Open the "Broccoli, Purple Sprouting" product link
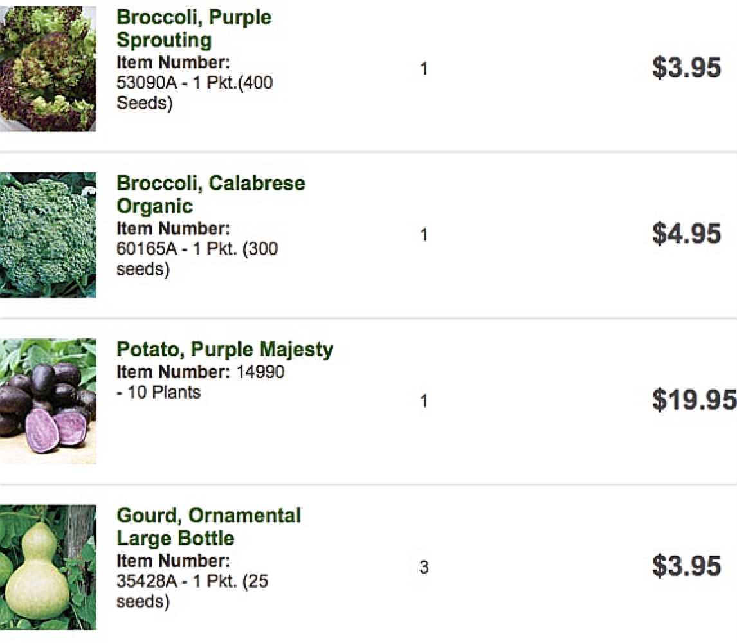737x643 pixels. click(x=194, y=28)
